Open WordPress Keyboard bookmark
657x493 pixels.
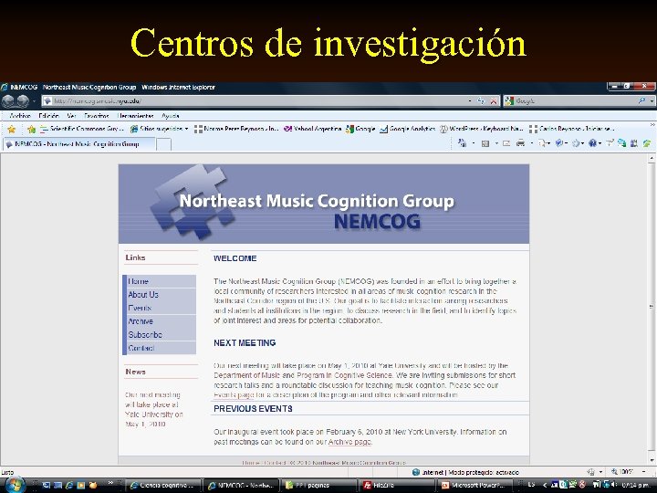pyautogui.click(x=482, y=129)
